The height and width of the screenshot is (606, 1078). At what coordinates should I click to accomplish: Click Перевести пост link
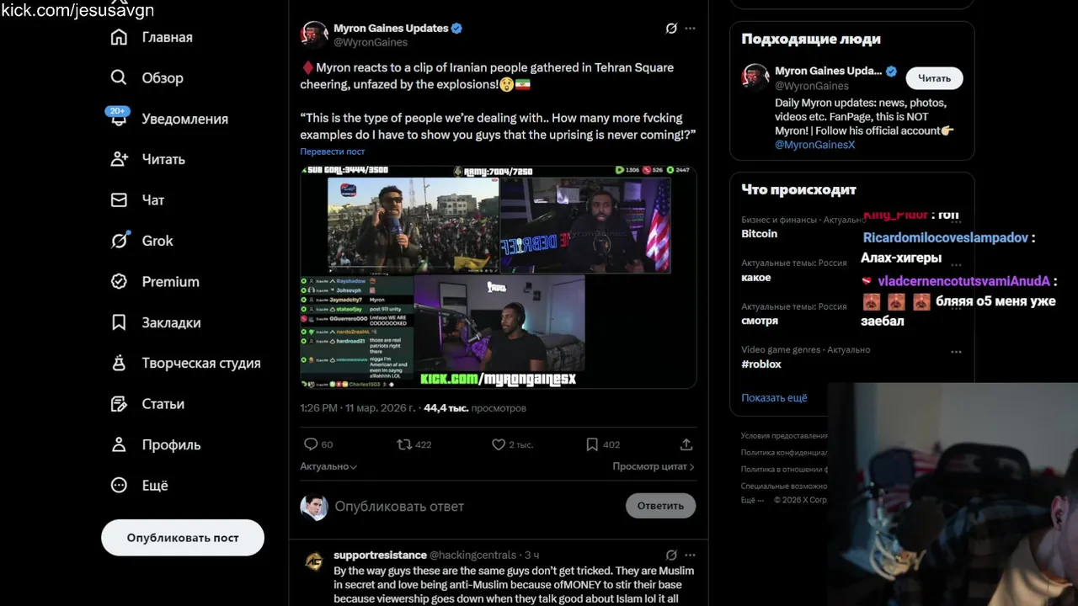(333, 151)
